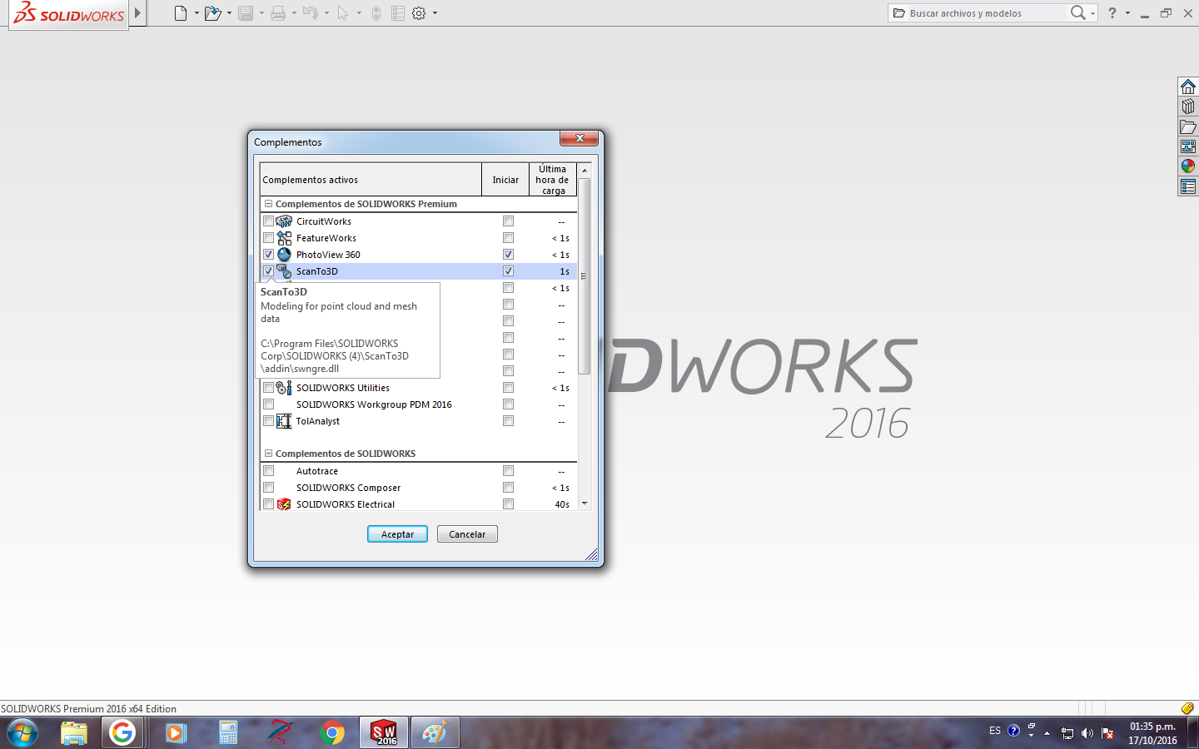This screenshot has width=1199, height=749.
Task: Open the File Properties list icon
Action: 398,13
